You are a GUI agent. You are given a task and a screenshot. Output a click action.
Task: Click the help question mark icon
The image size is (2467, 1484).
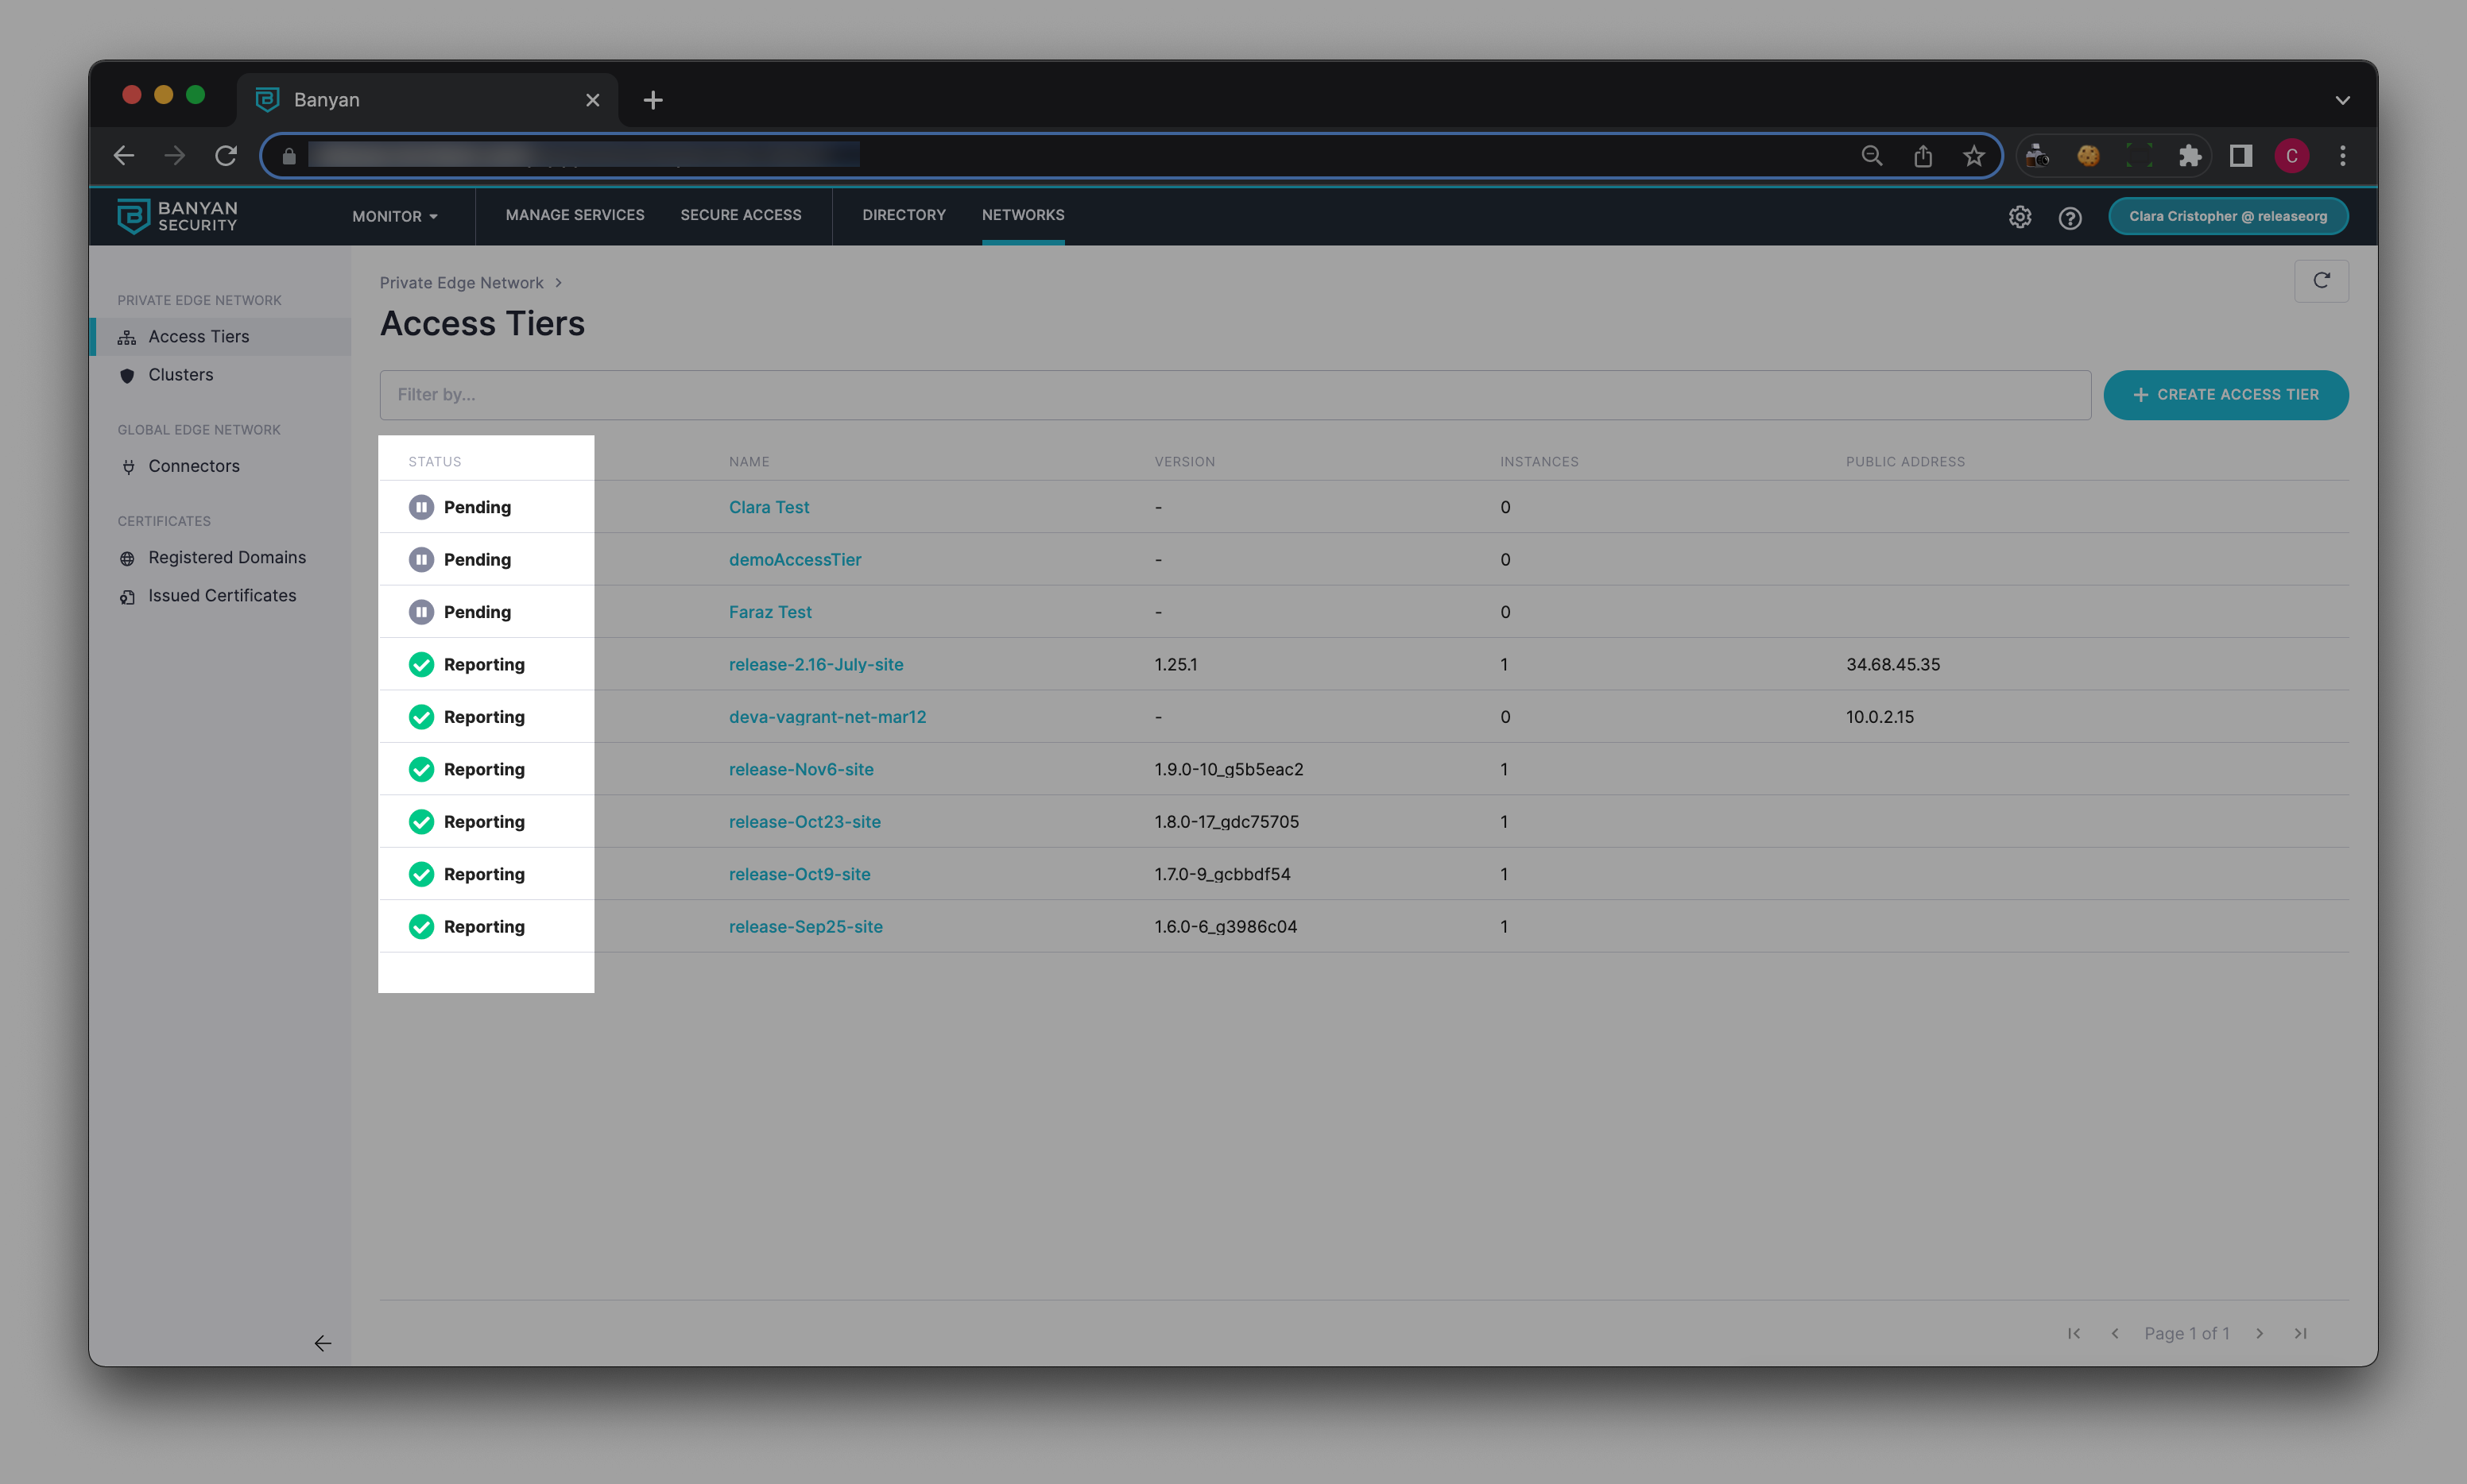[x=2070, y=217]
